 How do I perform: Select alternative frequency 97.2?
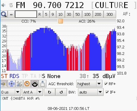(x=121, y=47)
